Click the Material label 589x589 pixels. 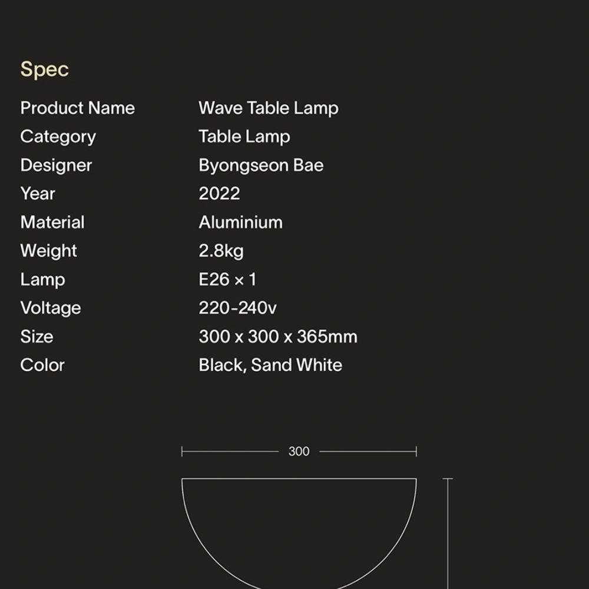click(x=52, y=222)
